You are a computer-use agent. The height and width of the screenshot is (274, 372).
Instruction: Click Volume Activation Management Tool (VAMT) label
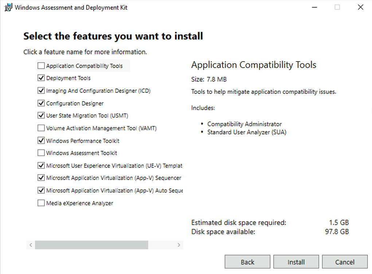point(101,128)
